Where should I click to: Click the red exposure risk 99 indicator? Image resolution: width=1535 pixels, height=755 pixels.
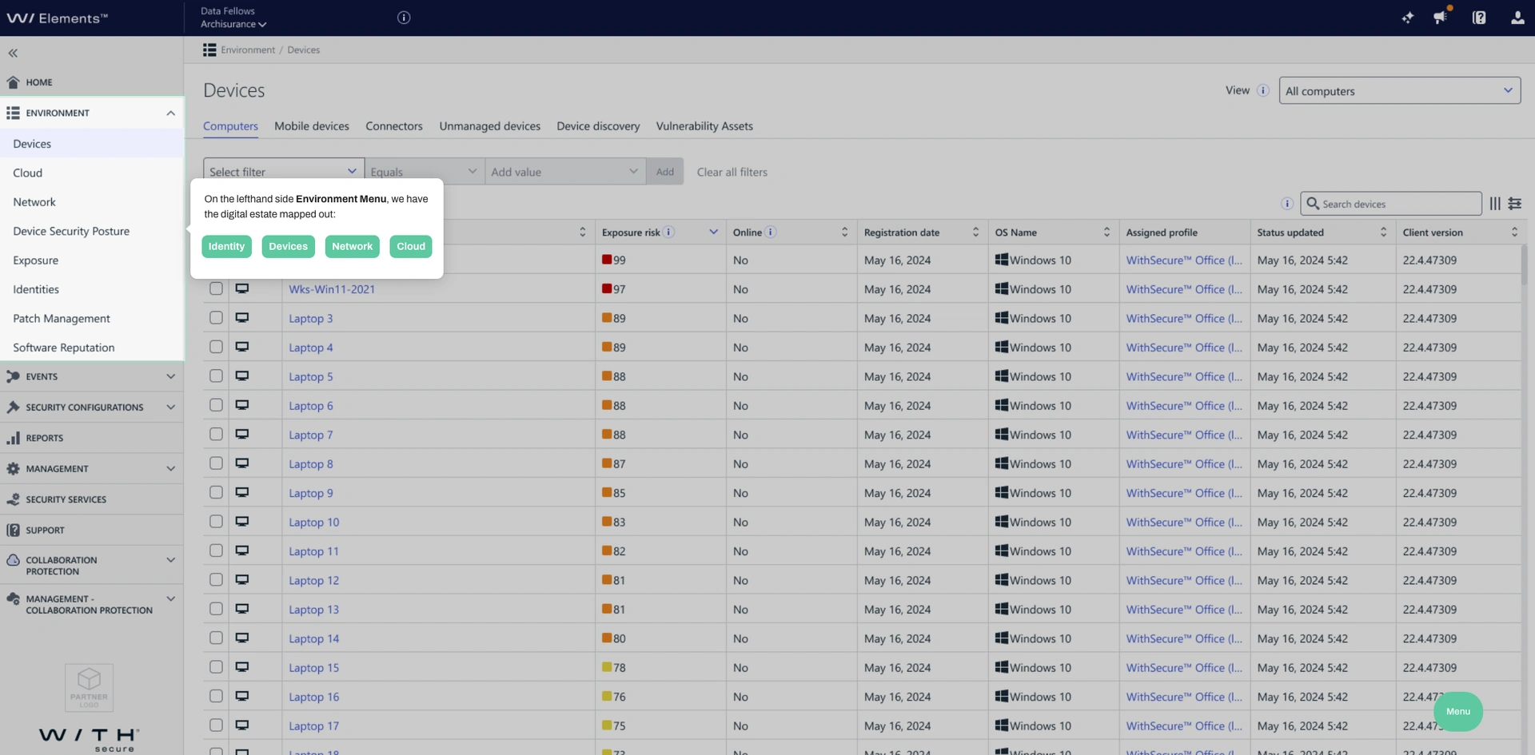pos(607,260)
